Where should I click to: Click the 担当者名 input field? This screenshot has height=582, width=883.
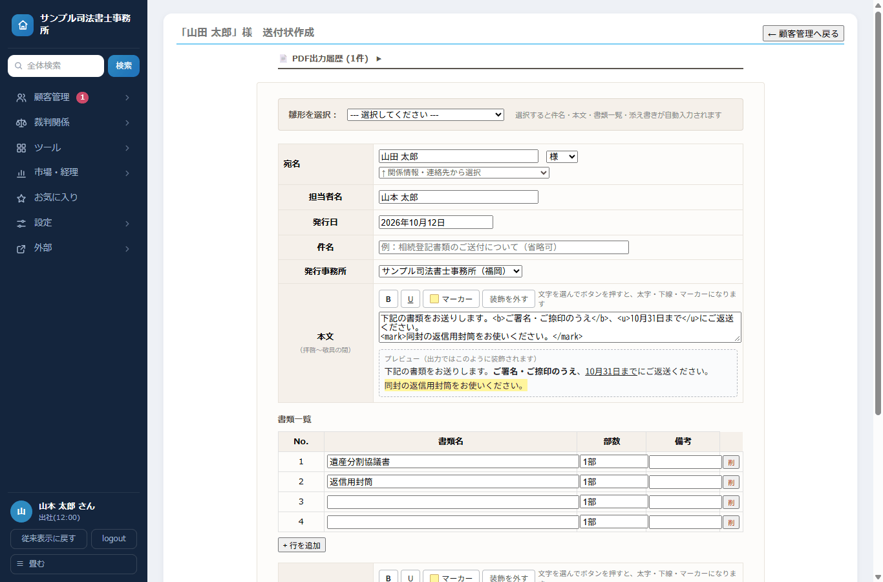point(458,197)
